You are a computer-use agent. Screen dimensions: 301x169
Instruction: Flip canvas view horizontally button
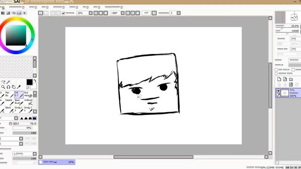coord(154,13)
